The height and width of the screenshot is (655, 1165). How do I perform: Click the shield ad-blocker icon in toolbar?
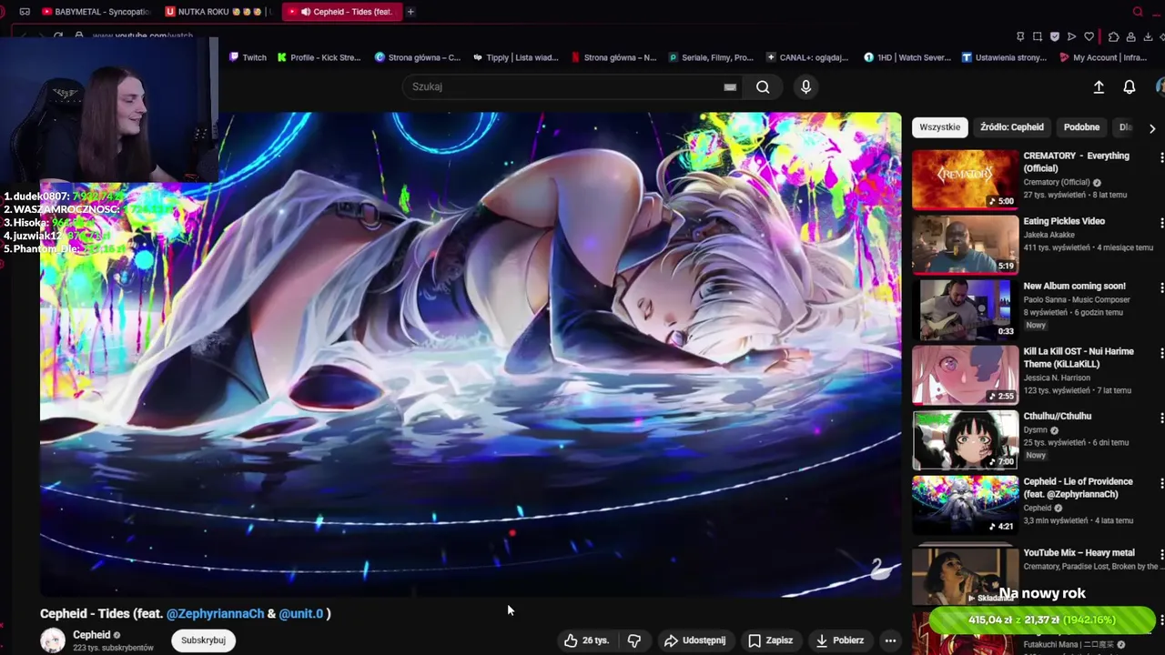tap(1055, 36)
